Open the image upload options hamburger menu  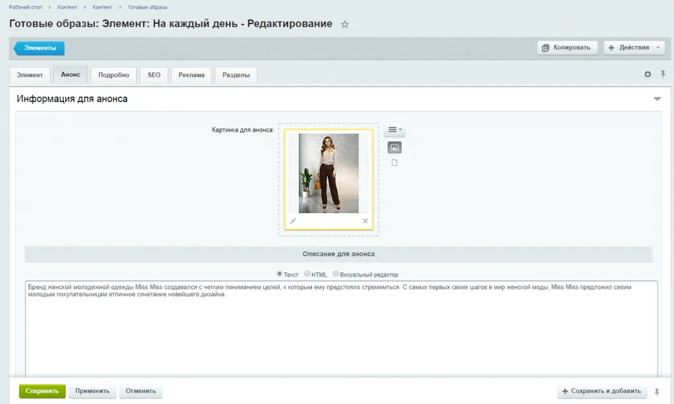coord(394,130)
